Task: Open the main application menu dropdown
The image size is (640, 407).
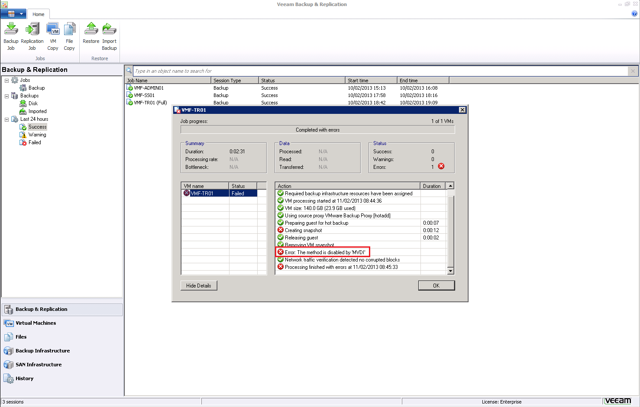Action: [13, 14]
